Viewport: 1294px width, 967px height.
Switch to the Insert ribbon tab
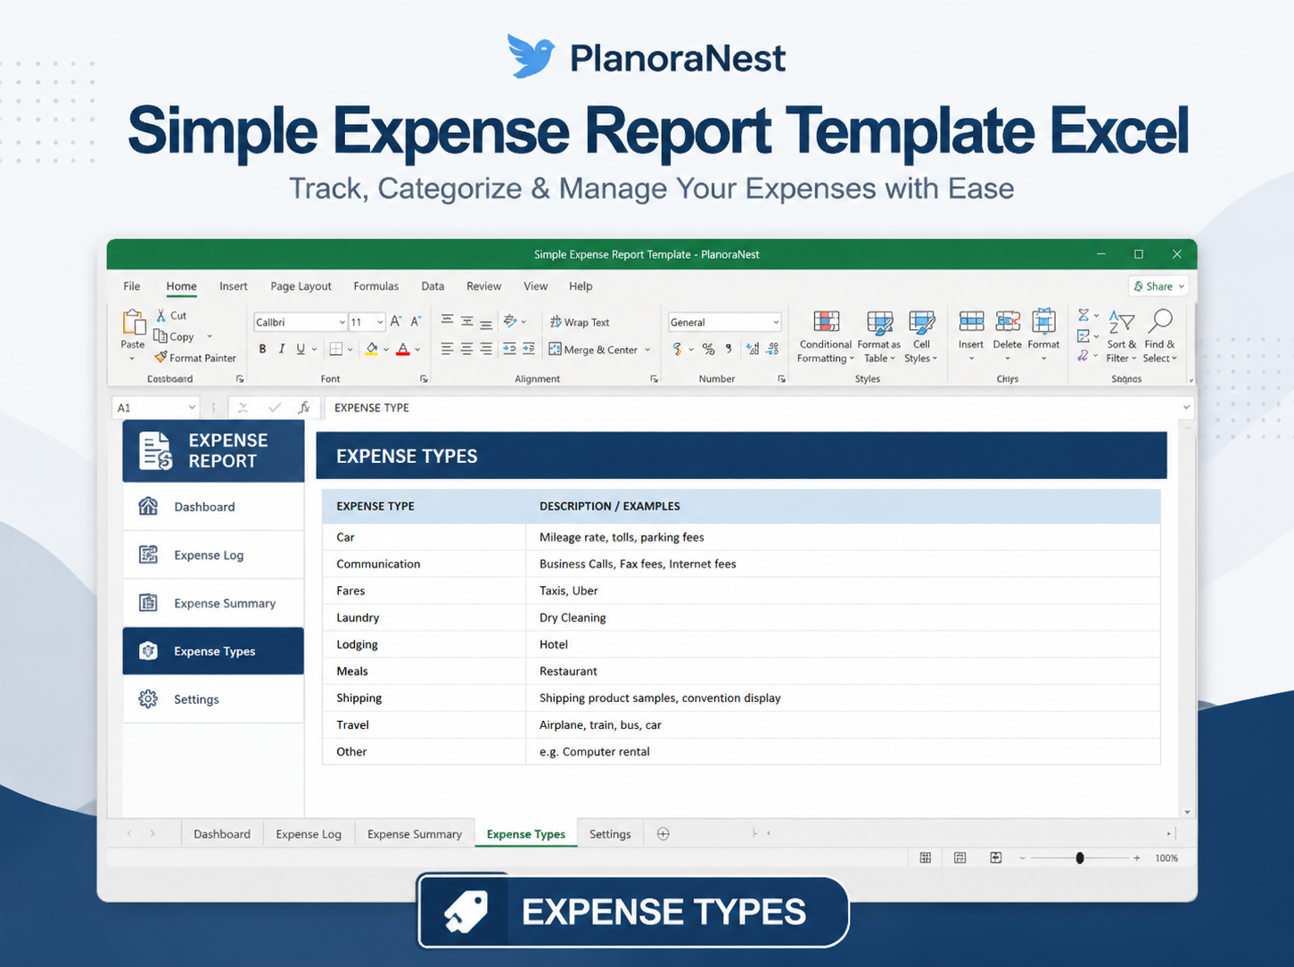(234, 286)
